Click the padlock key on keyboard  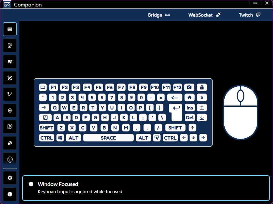pyautogui.click(x=202, y=87)
